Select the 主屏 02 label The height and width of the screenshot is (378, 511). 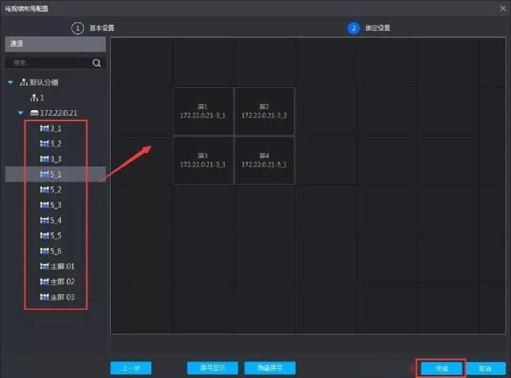[x=63, y=281]
